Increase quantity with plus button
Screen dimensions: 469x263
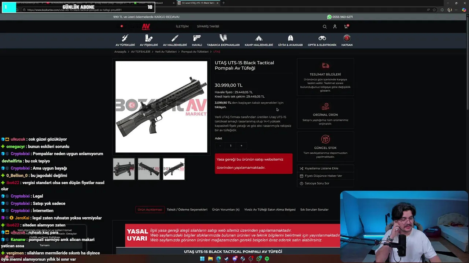[x=241, y=146]
